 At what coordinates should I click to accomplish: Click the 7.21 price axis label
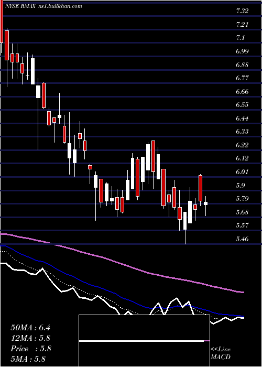(x=242, y=24)
